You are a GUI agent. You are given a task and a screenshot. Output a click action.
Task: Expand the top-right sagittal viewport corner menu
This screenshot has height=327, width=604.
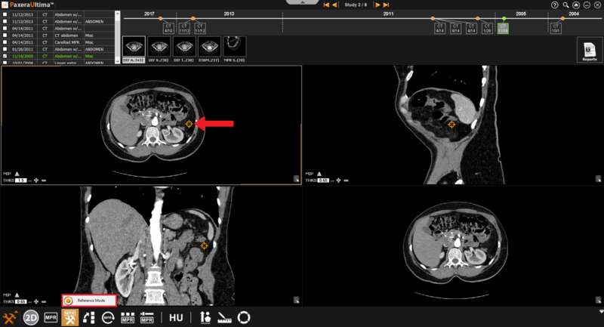[x=598, y=179]
